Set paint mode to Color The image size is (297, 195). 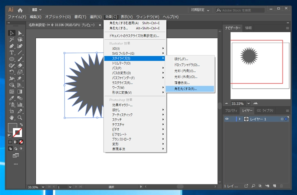point(10,142)
